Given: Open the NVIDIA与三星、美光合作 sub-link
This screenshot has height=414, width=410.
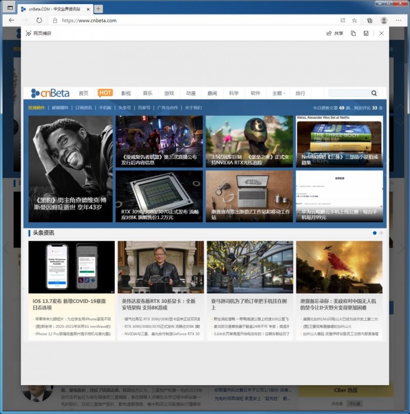Looking at the screenshot, I should coord(162,334).
